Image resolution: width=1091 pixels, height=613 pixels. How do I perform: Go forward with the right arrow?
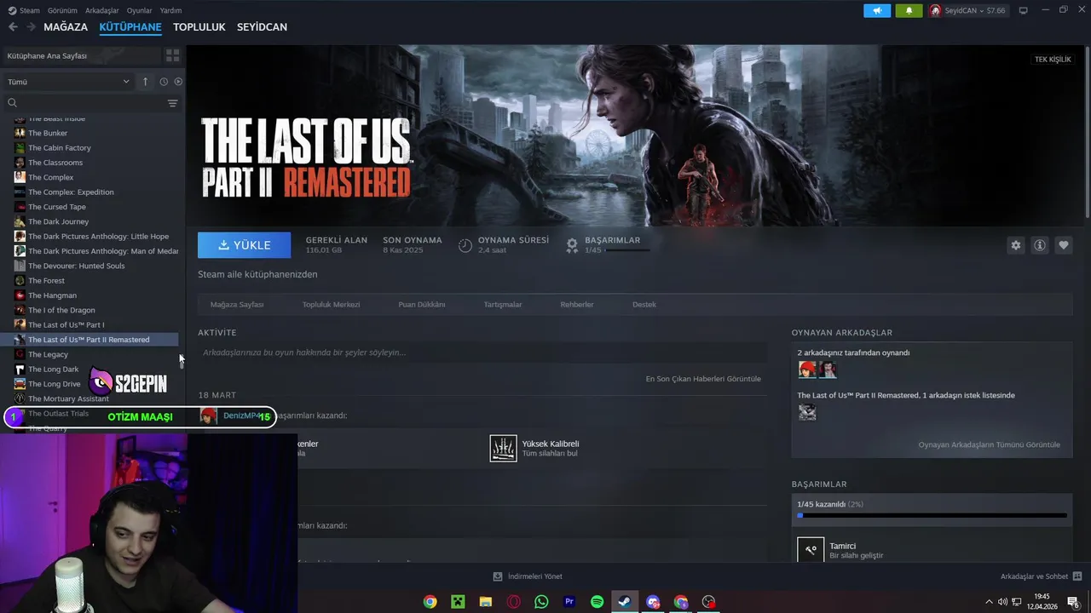pos(31,27)
